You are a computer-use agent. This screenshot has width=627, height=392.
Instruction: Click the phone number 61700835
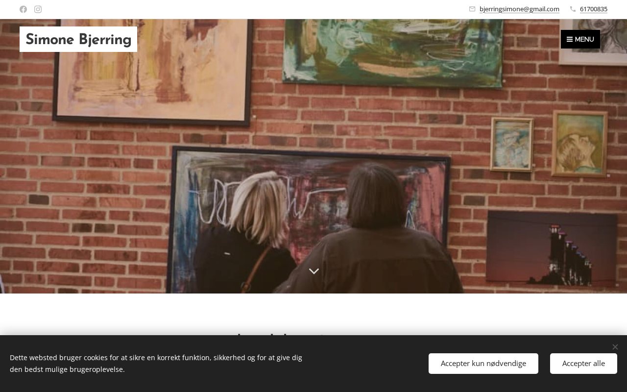pyautogui.click(x=594, y=9)
